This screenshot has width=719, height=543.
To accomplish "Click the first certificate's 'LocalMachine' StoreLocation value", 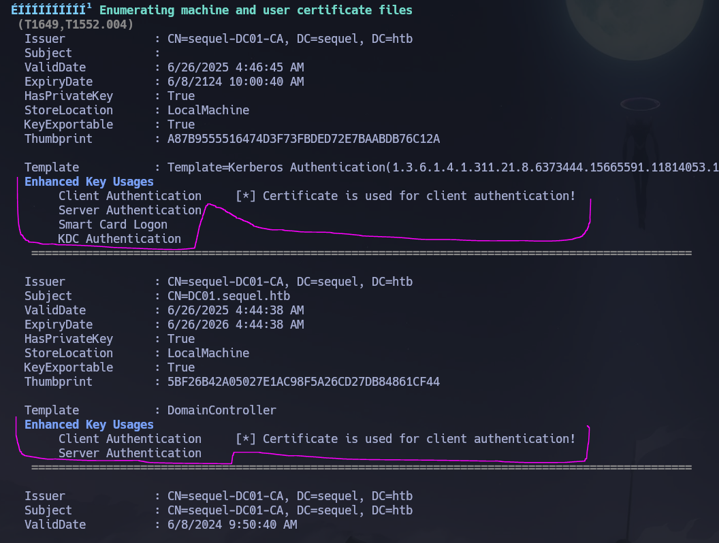I will [208, 110].
